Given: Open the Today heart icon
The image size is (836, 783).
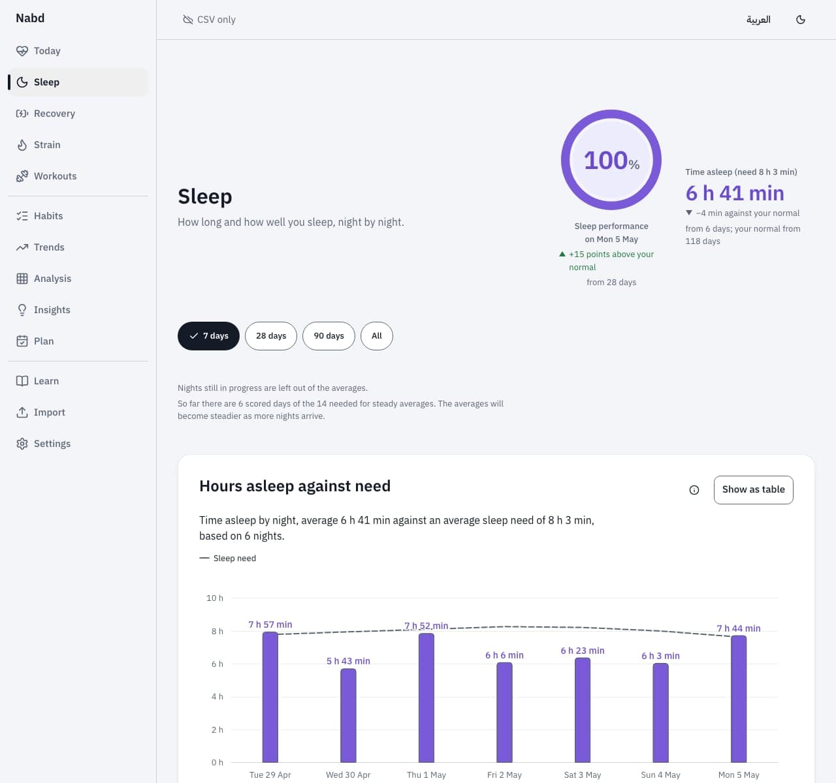Looking at the screenshot, I should coord(22,51).
